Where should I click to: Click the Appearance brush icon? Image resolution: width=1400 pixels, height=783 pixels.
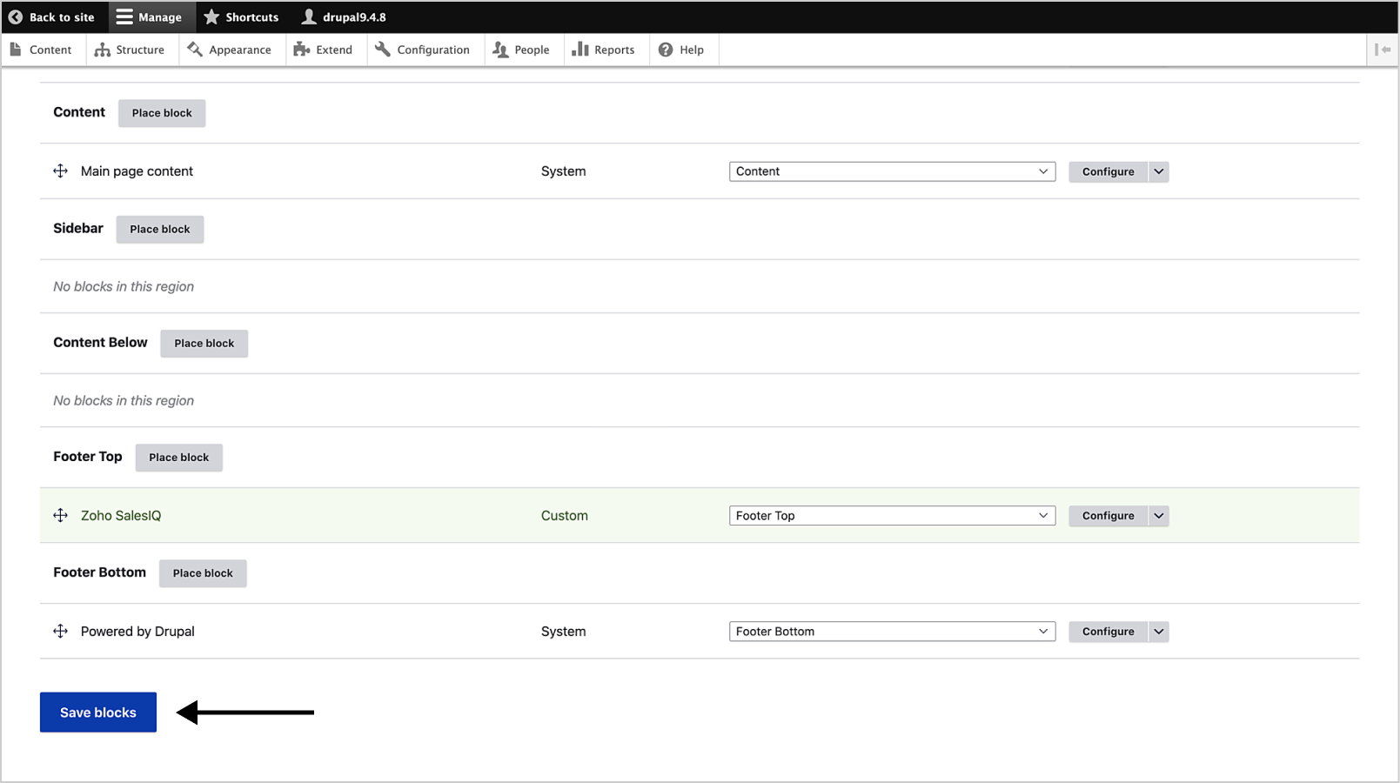tap(195, 50)
